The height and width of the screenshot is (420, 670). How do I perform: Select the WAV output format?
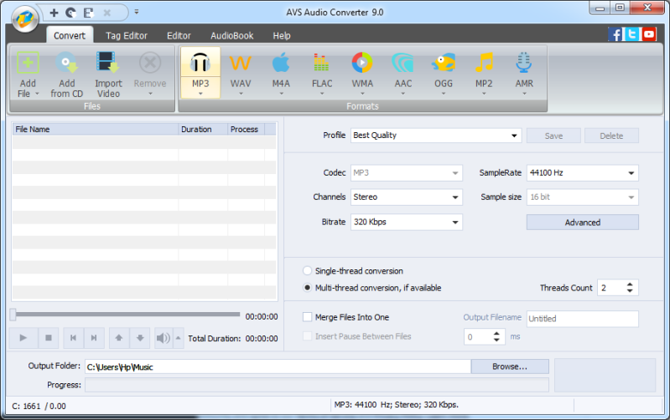tap(241, 64)
